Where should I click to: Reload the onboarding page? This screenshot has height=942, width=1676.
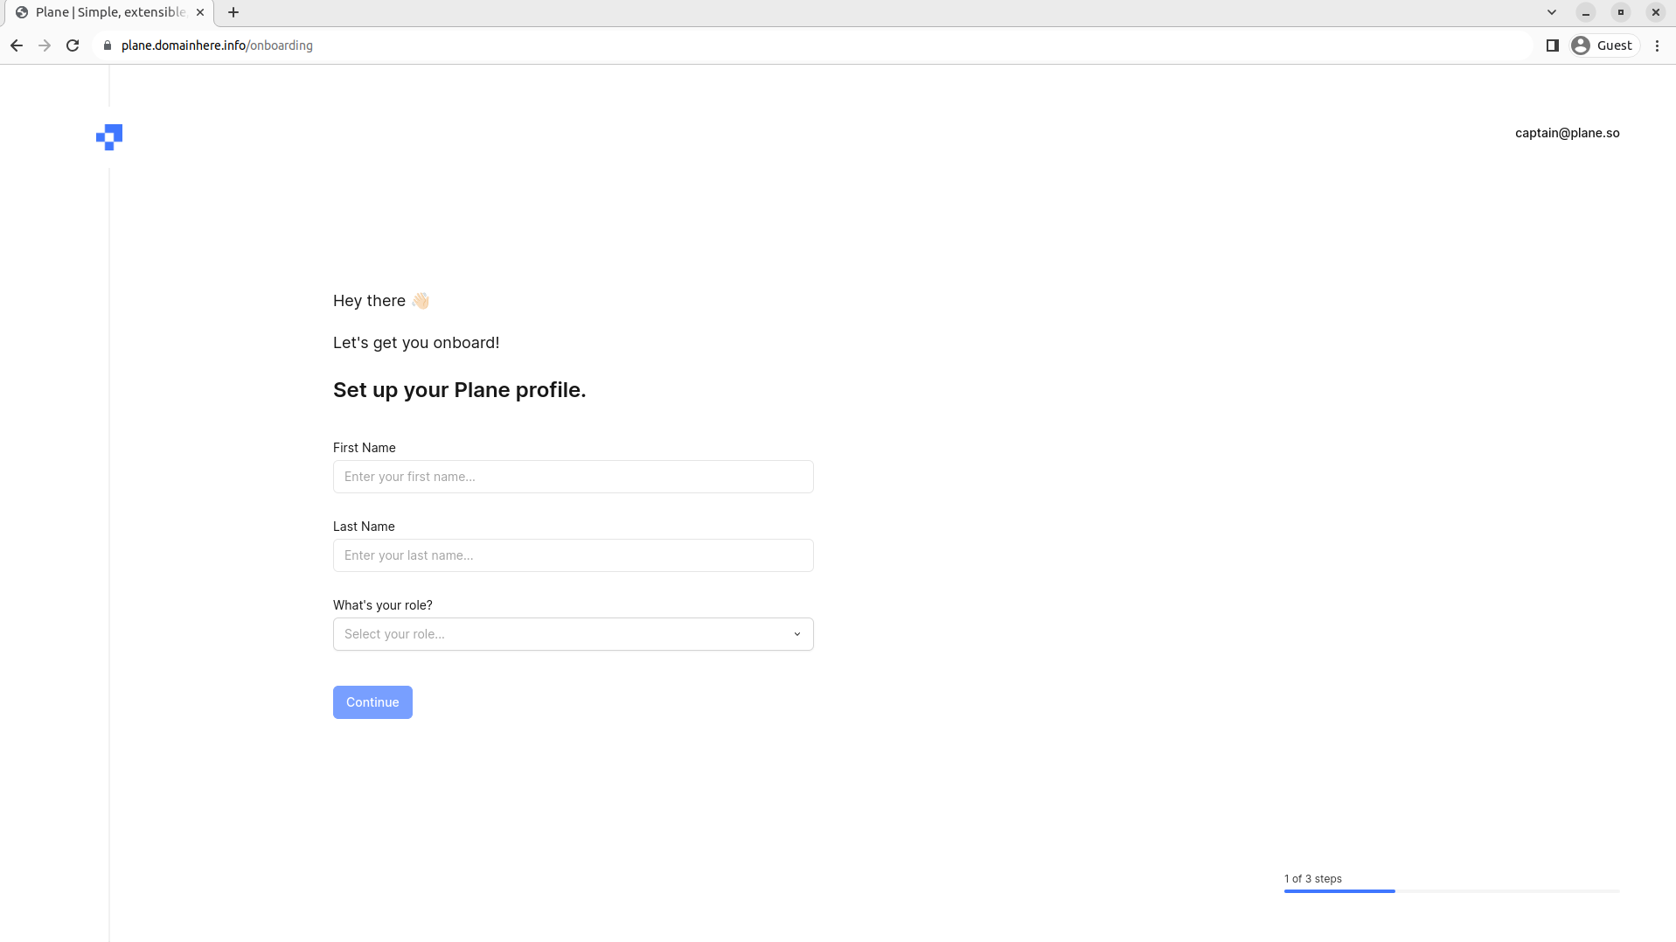click(73, 45)
